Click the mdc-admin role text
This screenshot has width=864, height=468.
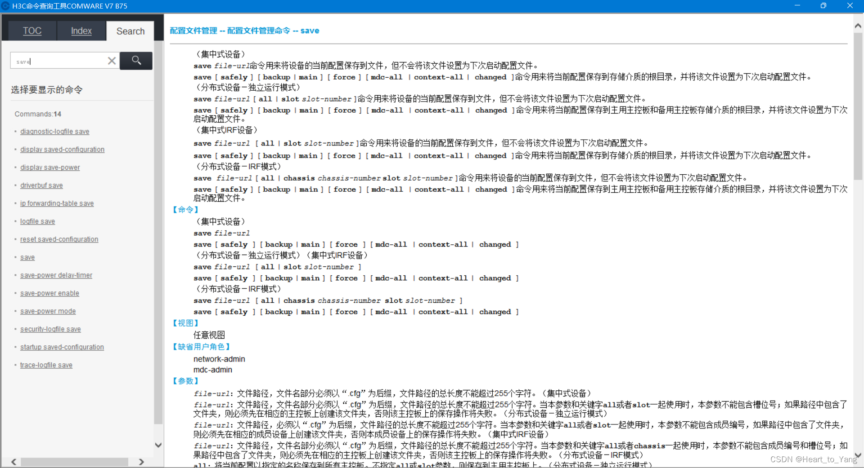click(213, 370)
